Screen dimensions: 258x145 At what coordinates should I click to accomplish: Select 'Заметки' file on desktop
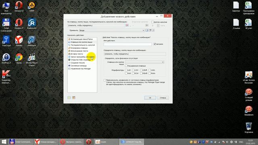[236, 7]
